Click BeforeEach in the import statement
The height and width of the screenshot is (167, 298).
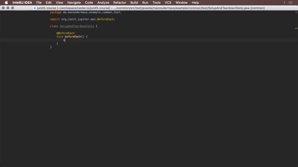(x=105, y=19)
